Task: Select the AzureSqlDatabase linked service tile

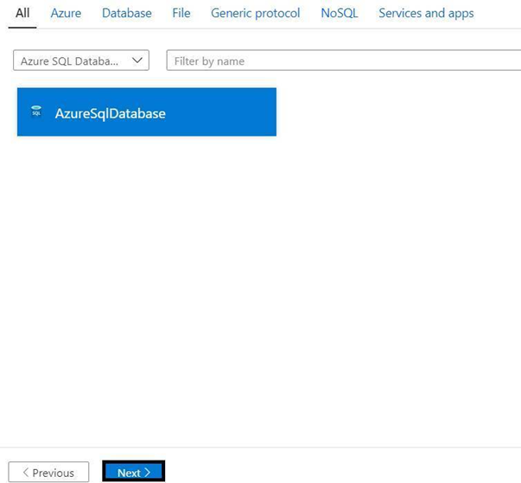Action: click(x=147, y=112)
